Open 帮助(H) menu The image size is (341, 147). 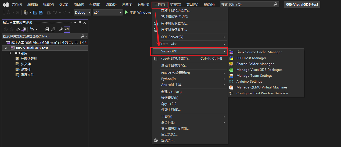point(209,5)
